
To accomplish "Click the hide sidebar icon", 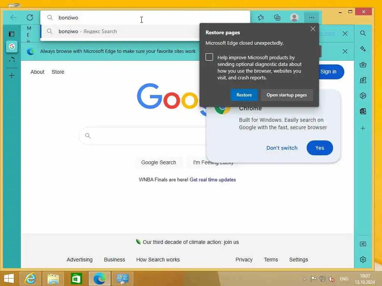I will pyautogui.click(x=363, y=244).
